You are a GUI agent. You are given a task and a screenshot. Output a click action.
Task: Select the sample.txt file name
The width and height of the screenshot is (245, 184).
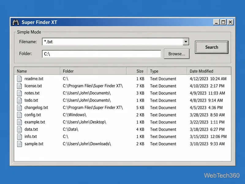34,144
